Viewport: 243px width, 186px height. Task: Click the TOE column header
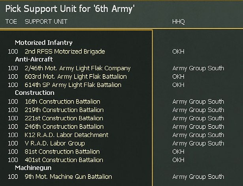11,21
